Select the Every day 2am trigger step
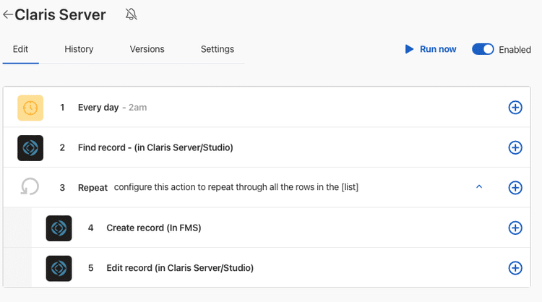The height and width of the screenshot is (302, 542). [x=98, y=108]
